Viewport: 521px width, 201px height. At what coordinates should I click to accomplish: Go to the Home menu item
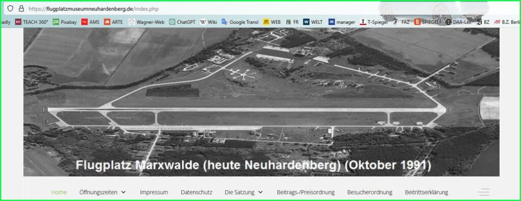[x=59, y=192]
